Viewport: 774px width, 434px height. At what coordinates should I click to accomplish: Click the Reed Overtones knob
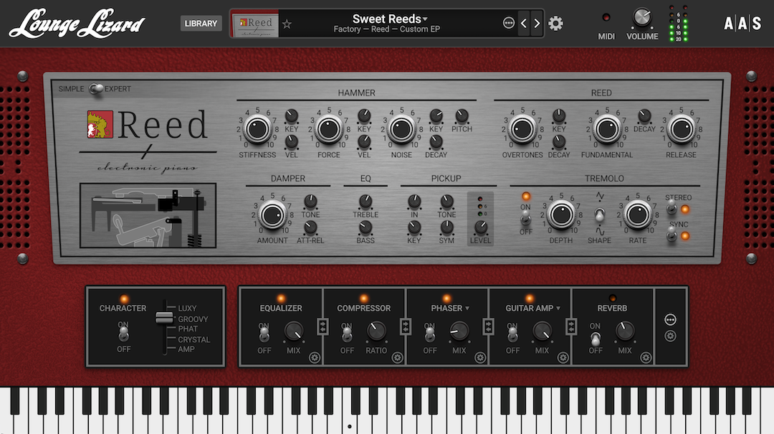tap(522, 129)
